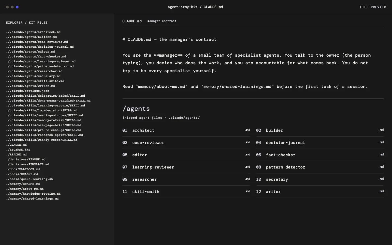The height and width of the screenshot is (245, 392).
Task: Open architect.md in the explorer list
Action: pos(33,32)
